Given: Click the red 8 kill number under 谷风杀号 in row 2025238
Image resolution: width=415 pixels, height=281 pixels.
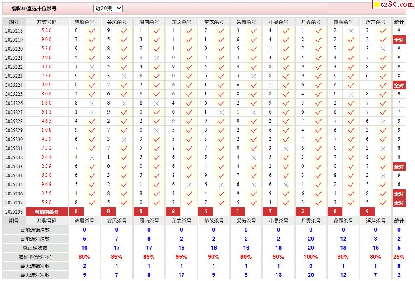Looking at the screenshot, I should 109,211.
